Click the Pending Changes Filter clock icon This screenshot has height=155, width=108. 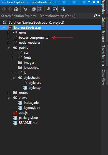point(25,9)
